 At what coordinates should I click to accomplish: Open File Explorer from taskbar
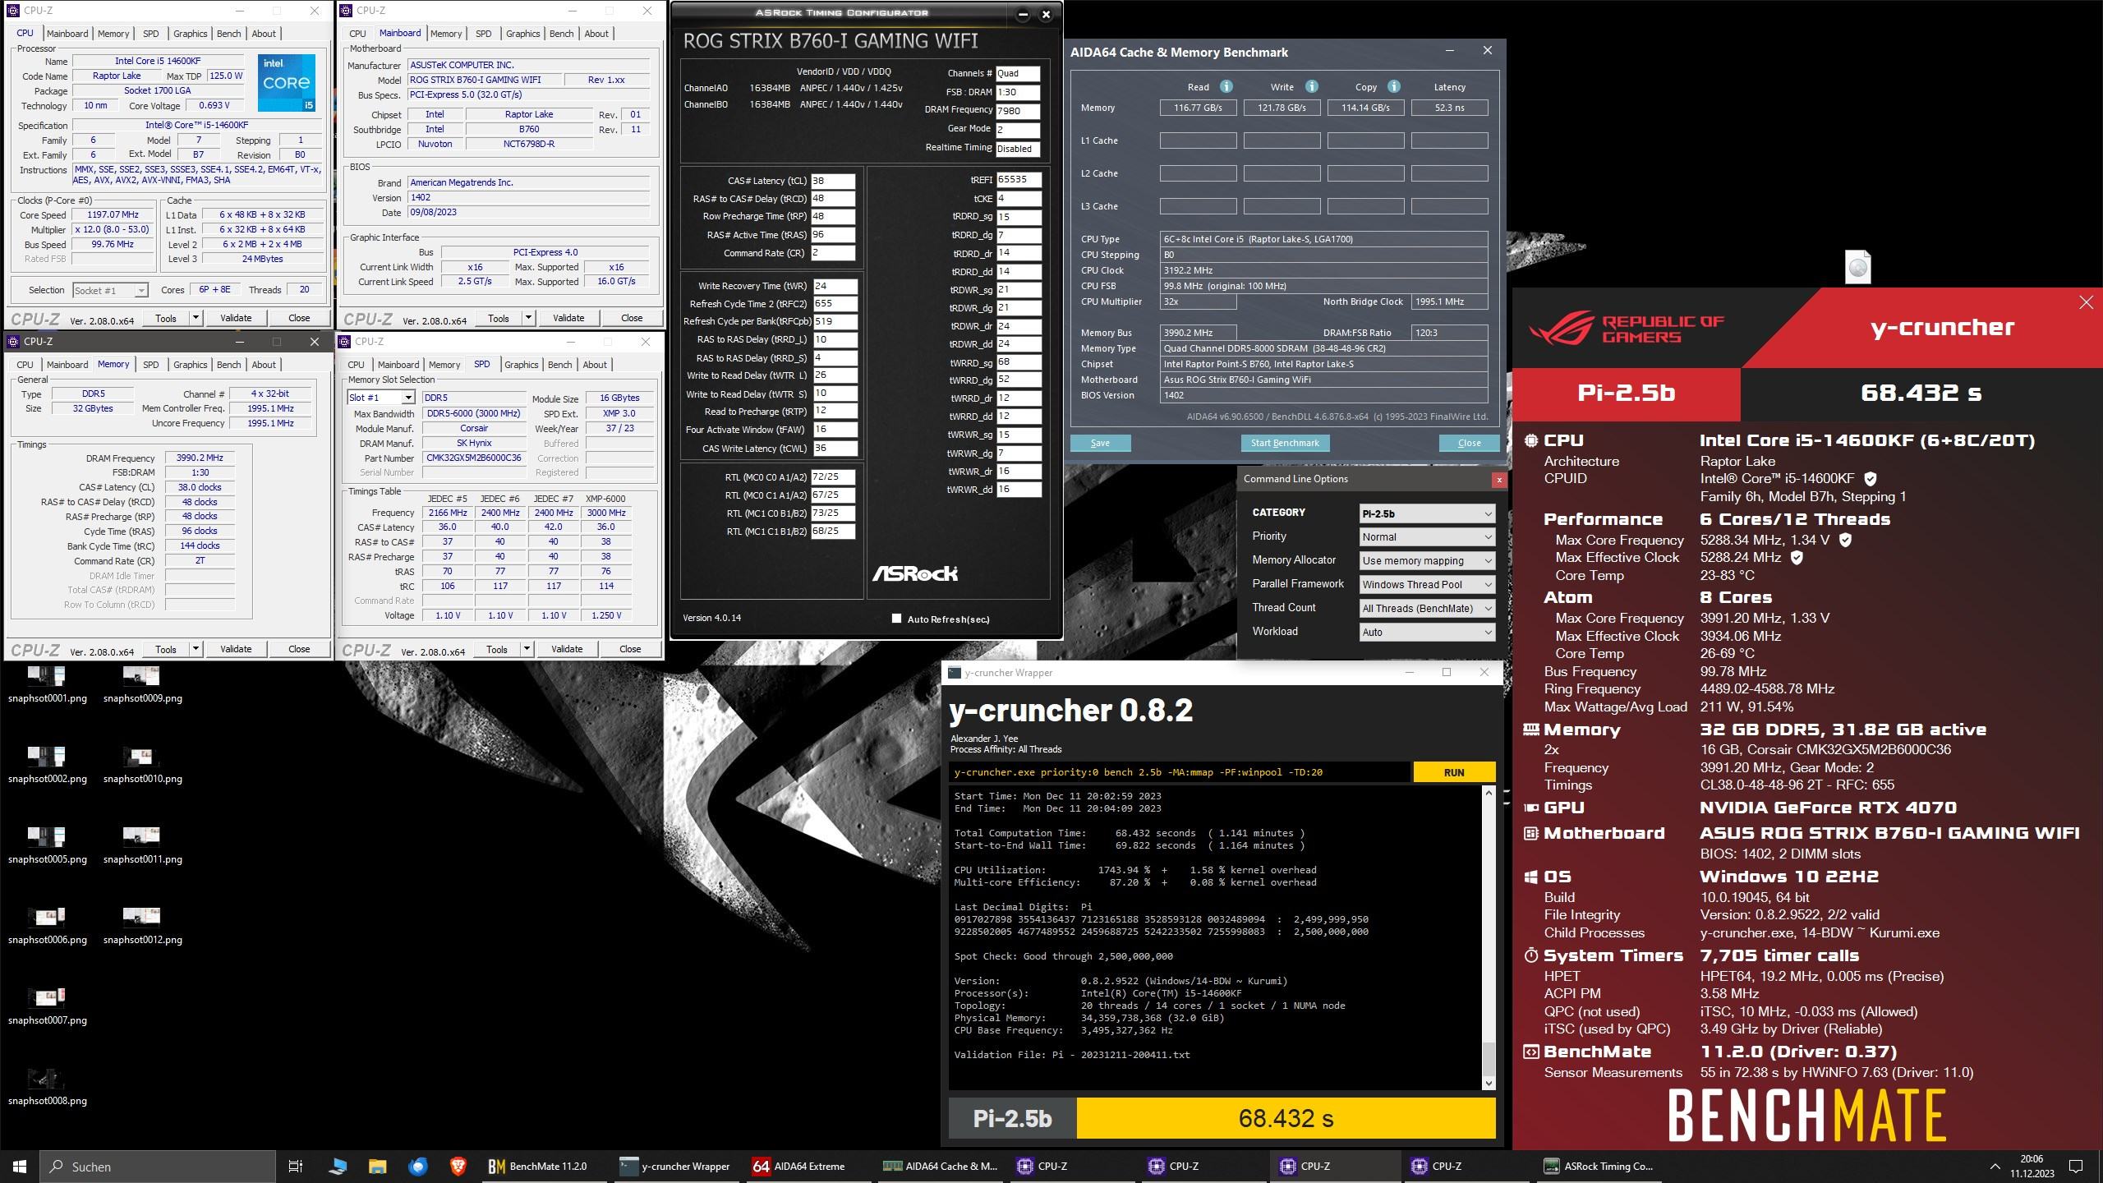tap(377, 1166)
